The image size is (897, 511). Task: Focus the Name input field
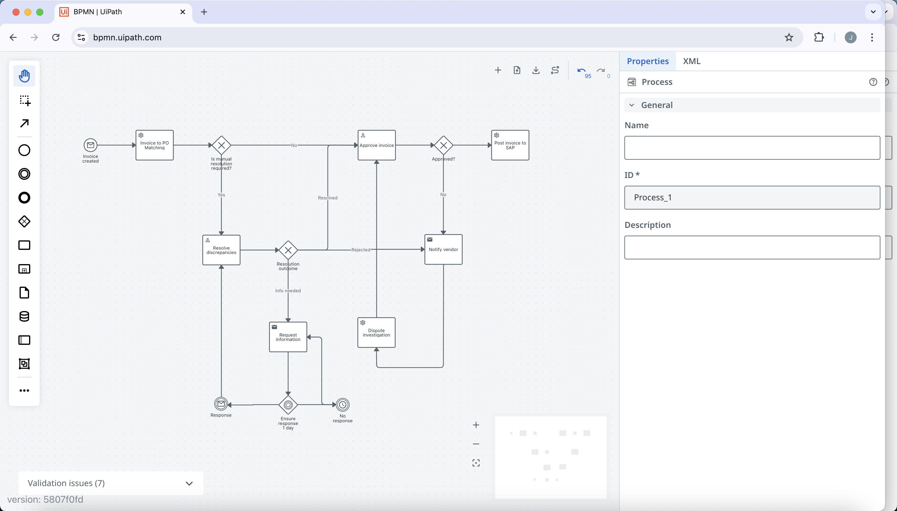752,148
